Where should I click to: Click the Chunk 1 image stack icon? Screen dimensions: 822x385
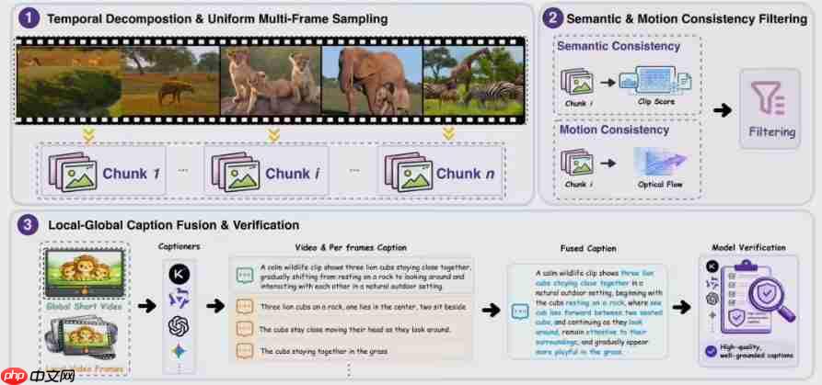(73, 171)
